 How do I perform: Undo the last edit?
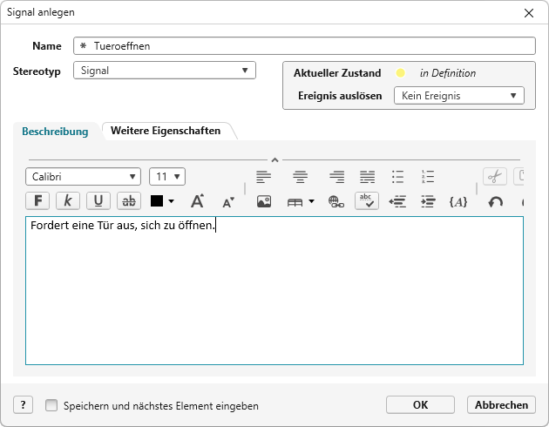[x=496, y=202]
